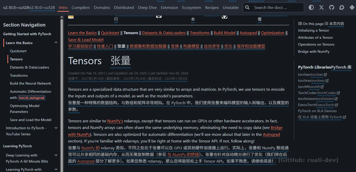The height and width of the screenshot is (172, 356).
Task: Open the PyPI icon in header
Action: coord(352,8)
